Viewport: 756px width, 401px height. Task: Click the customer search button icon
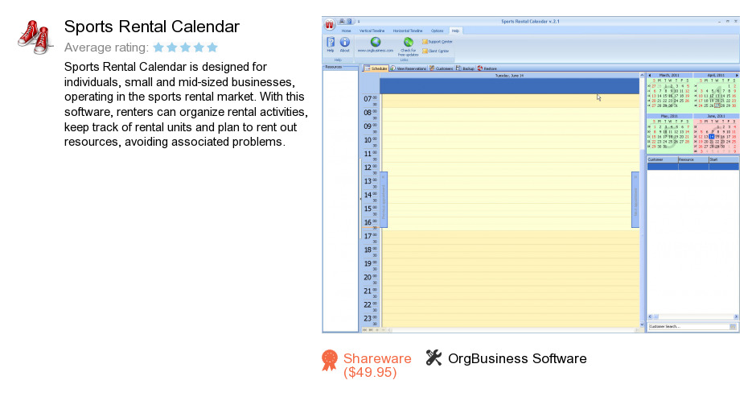click(x=733, y=327)
